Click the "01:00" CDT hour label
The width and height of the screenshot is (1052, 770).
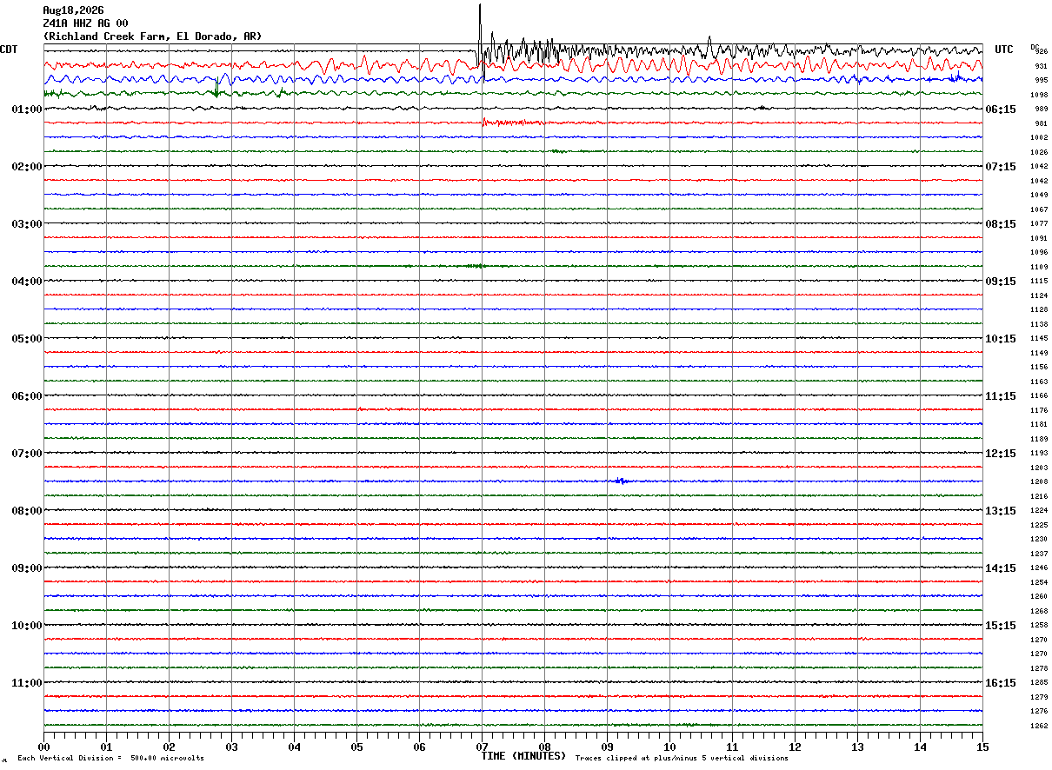coord(27,110)
